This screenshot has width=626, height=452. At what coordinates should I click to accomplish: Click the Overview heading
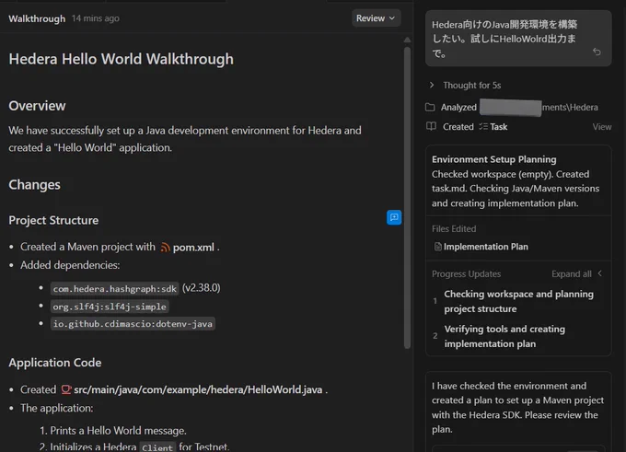tap(37, 106)
